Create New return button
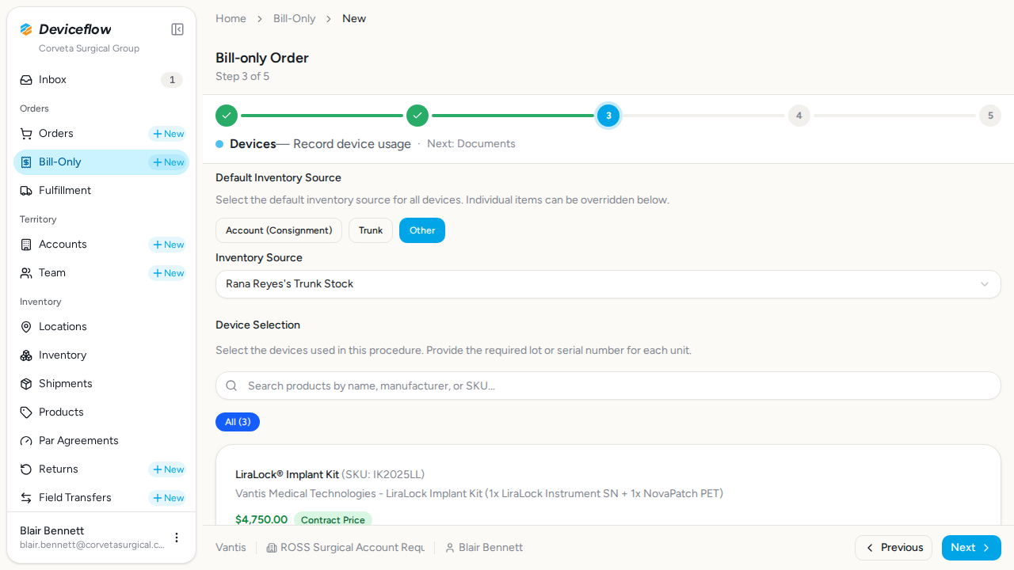 pos(167,469)
